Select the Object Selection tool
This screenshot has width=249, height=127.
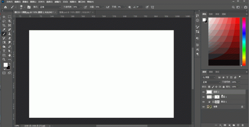point(10,21)
